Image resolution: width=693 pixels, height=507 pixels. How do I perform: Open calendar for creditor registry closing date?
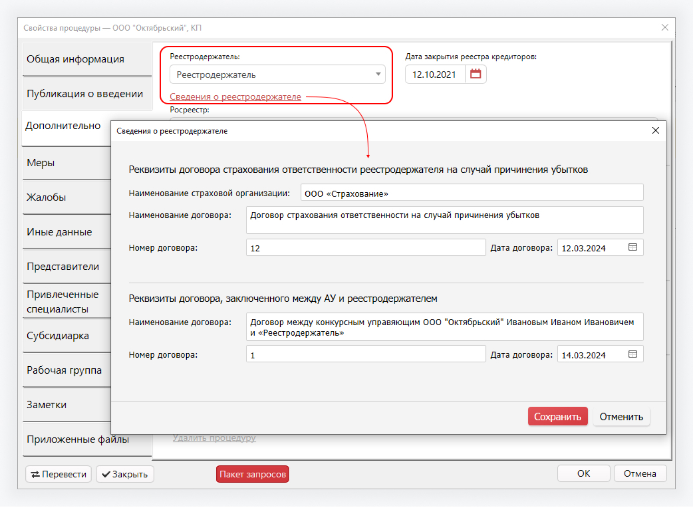click(x=476, y=74)
